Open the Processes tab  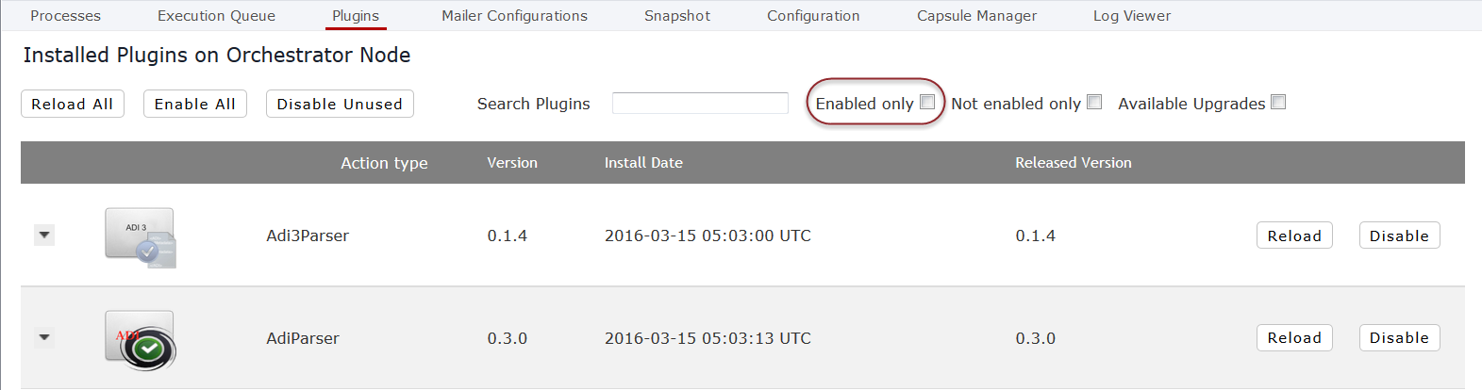click(x=65, y=16)
